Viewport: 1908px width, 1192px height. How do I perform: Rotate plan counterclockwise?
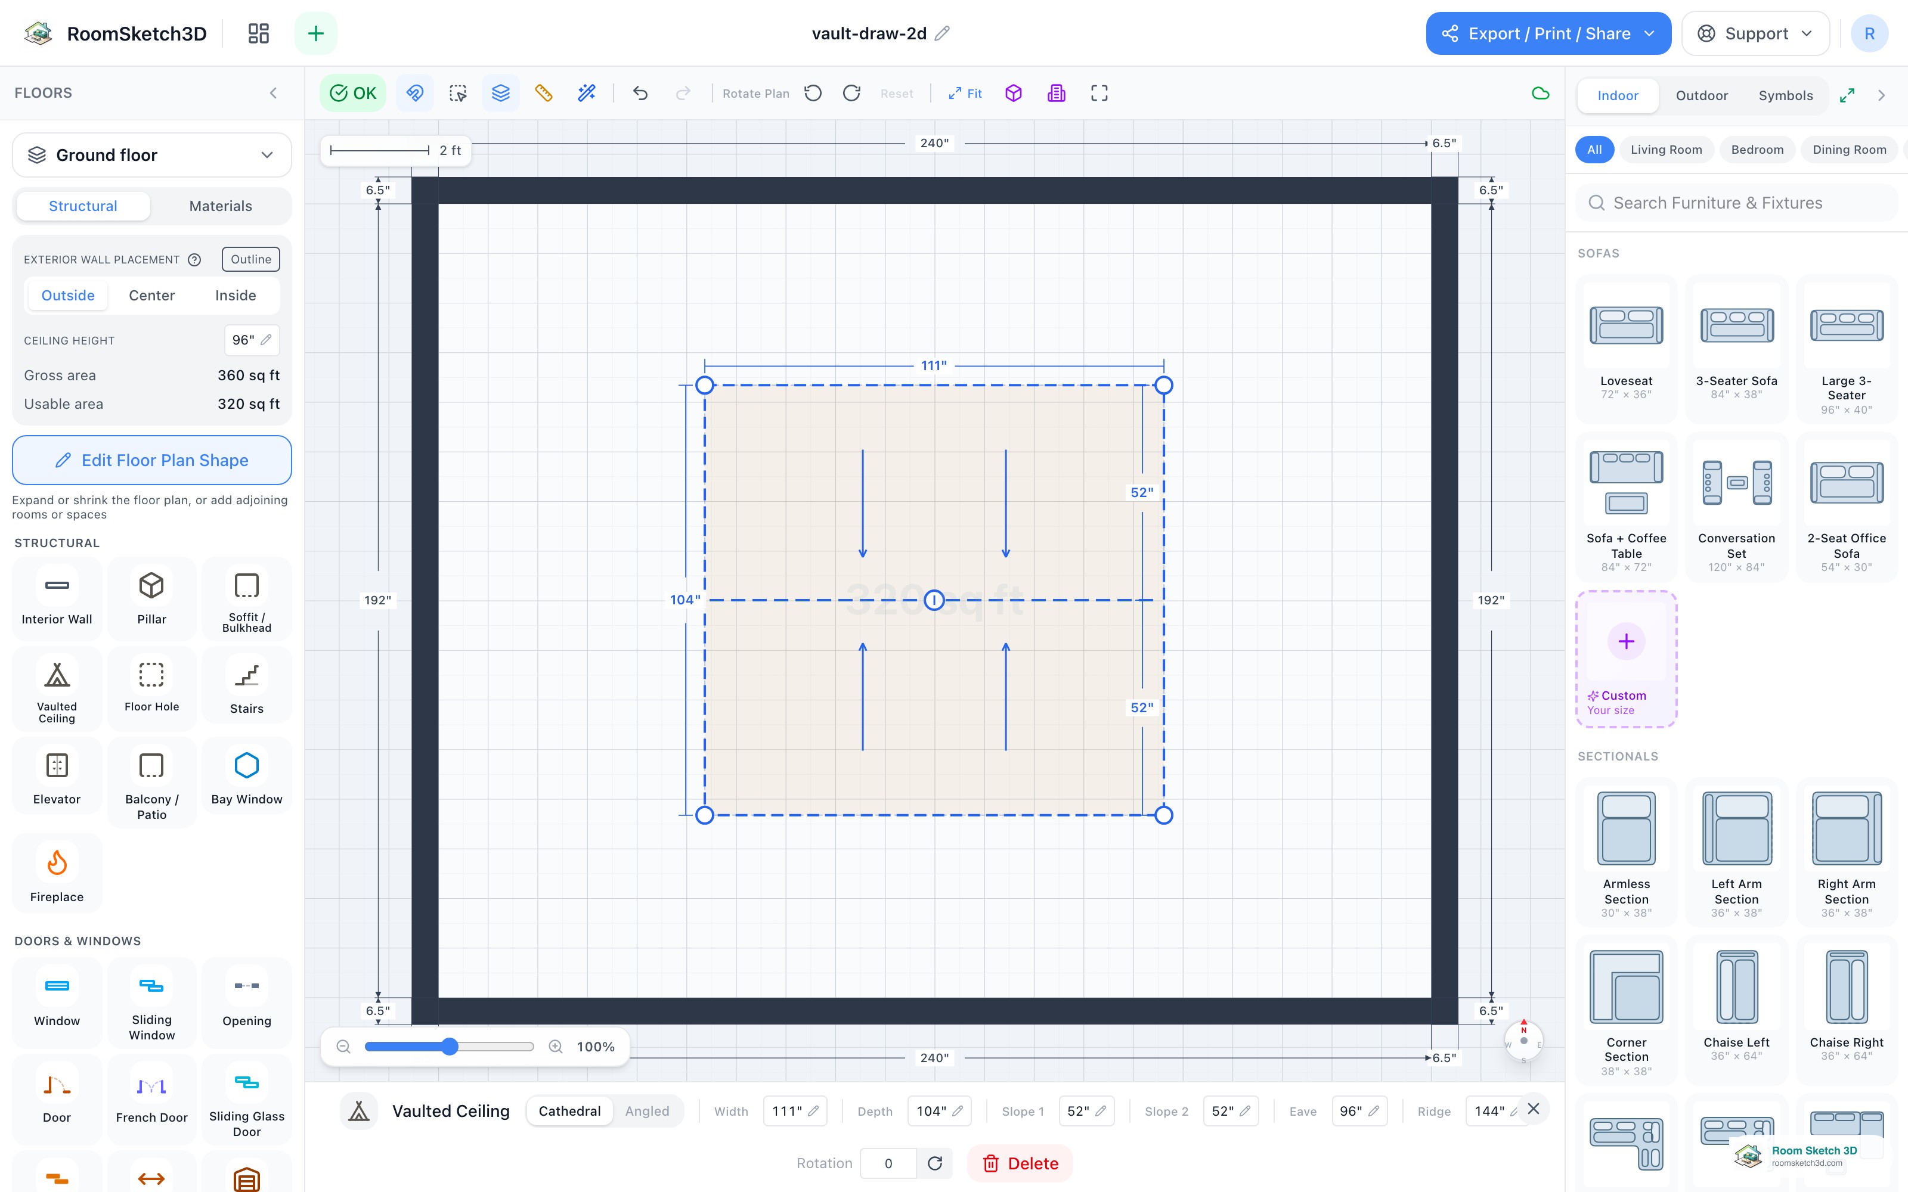tap(813, 93)
